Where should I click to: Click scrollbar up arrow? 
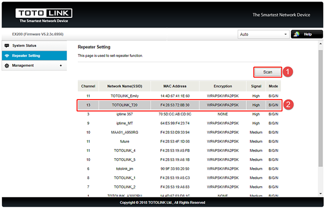pos(320,44)
